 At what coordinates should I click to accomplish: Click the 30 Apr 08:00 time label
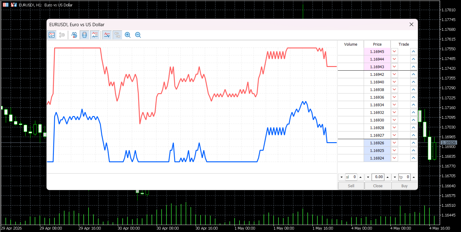pos(168,228)
